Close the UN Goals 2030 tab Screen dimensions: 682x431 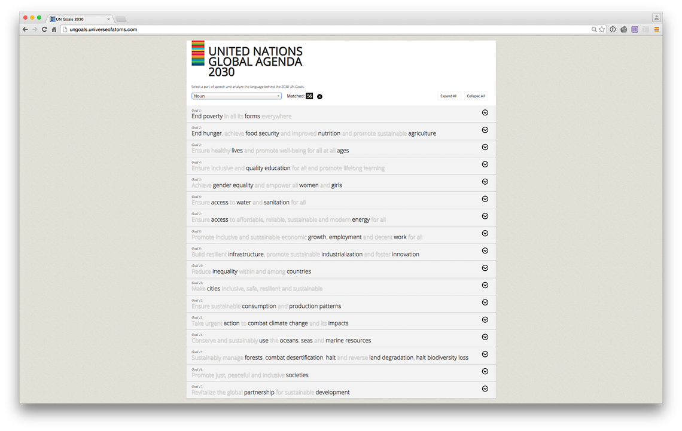108,19
